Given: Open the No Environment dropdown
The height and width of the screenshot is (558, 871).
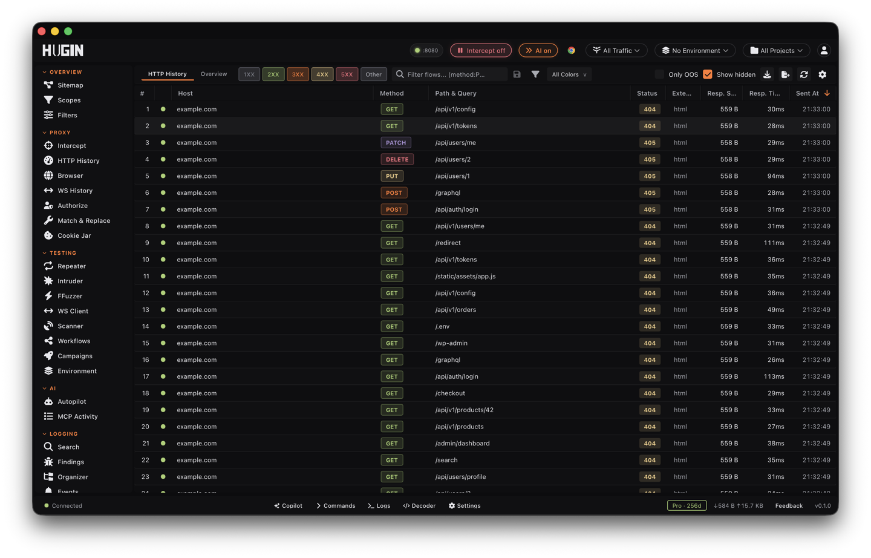Looking at the screenshot, I should click(695, 50).
